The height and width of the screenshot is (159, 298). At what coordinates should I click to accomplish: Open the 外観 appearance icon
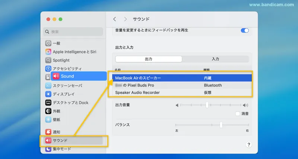click(x=48, y=111)
